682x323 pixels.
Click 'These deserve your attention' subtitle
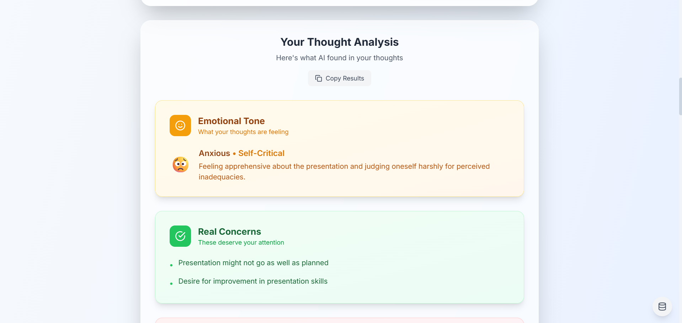point(241,243)
